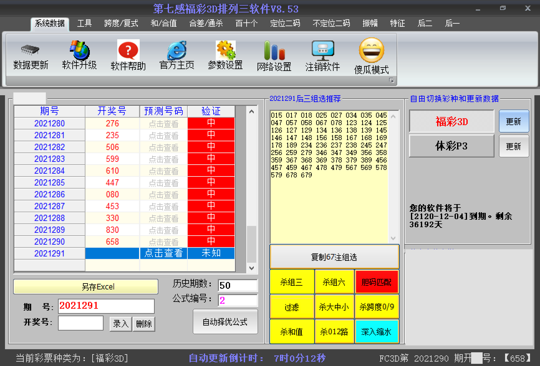The image size is (540, 366).
Task: Click cyan 深入缩水 button
Action: pyautogui.click(x=377, y=332)
